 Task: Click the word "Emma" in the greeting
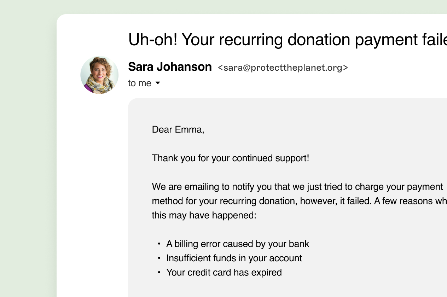click(190, 129)
